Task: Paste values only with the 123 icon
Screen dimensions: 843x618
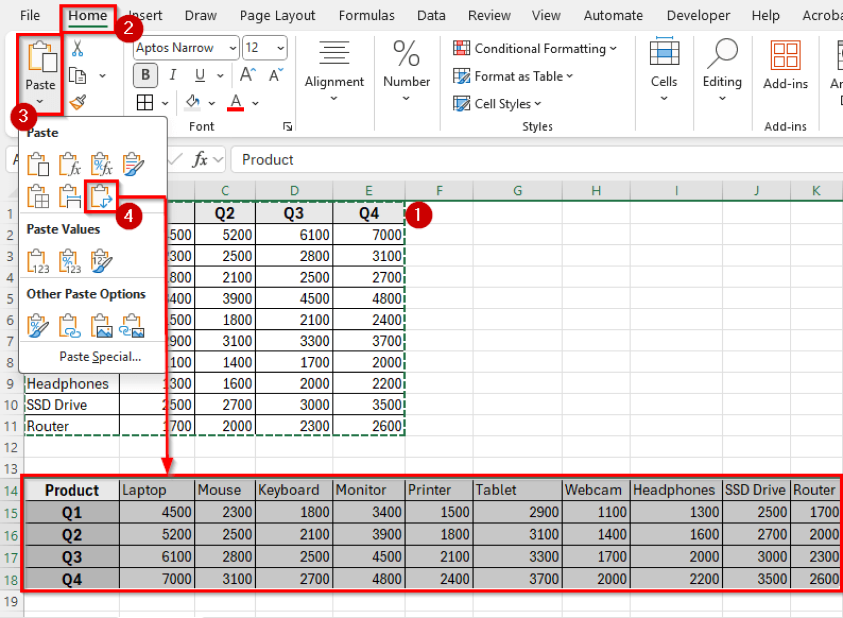Action: pyautogui.click(x=37, y=260)
